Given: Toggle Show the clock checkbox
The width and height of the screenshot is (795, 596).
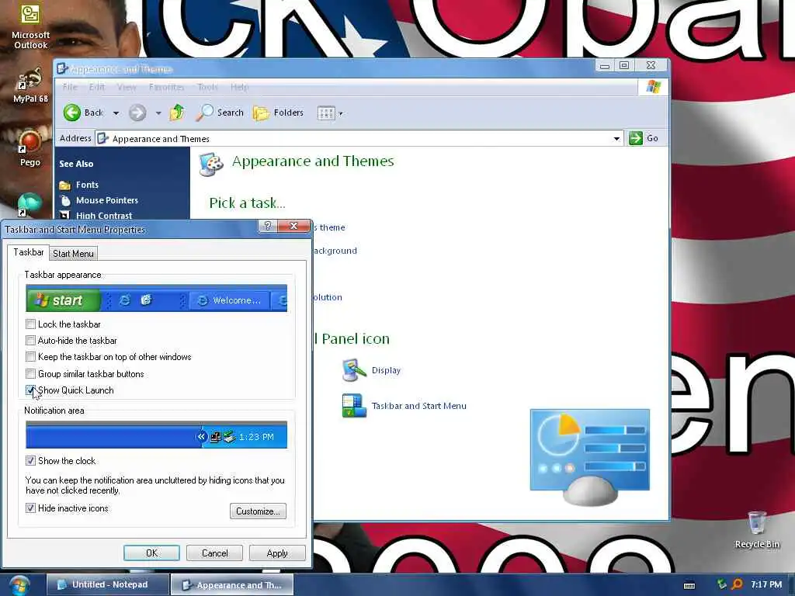Looking at the screenshot, I should tap(30, 461).
